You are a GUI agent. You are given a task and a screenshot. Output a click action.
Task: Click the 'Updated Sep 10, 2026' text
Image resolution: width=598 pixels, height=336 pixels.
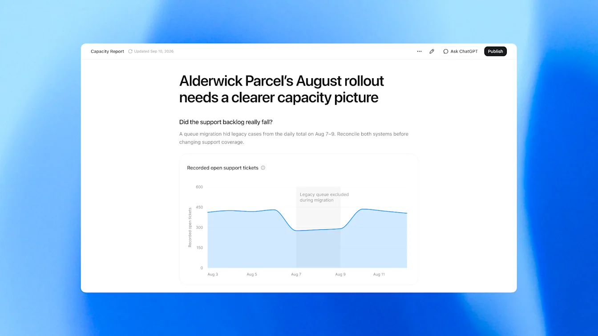[x=154, y=52]
